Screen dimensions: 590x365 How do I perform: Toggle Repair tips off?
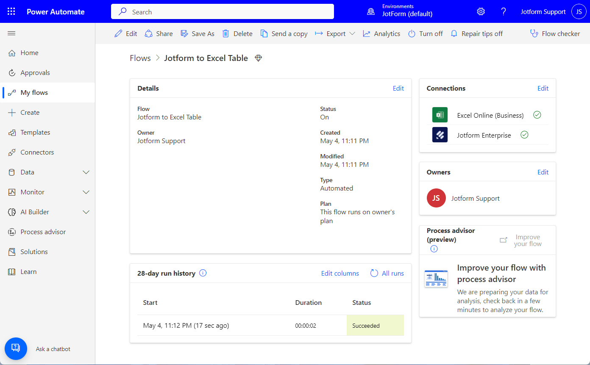point(476,34)
